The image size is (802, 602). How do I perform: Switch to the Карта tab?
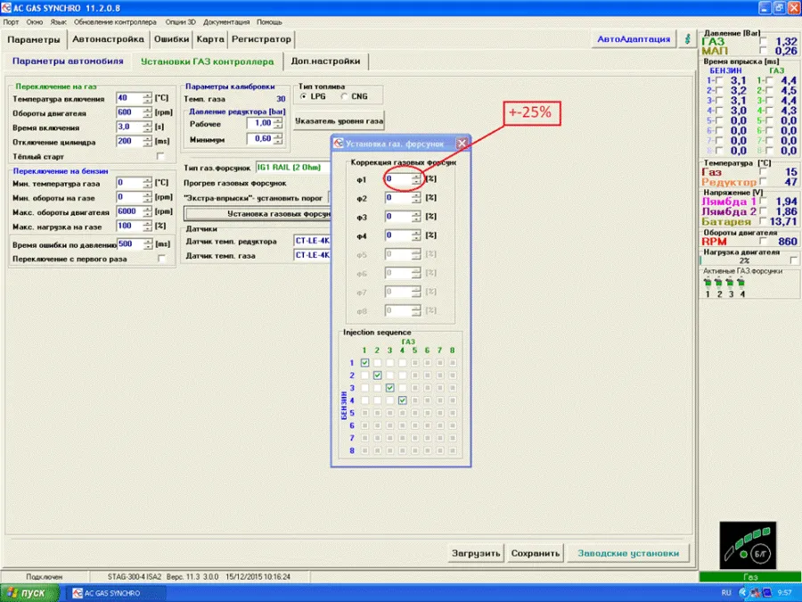click(x=210, y=39)
